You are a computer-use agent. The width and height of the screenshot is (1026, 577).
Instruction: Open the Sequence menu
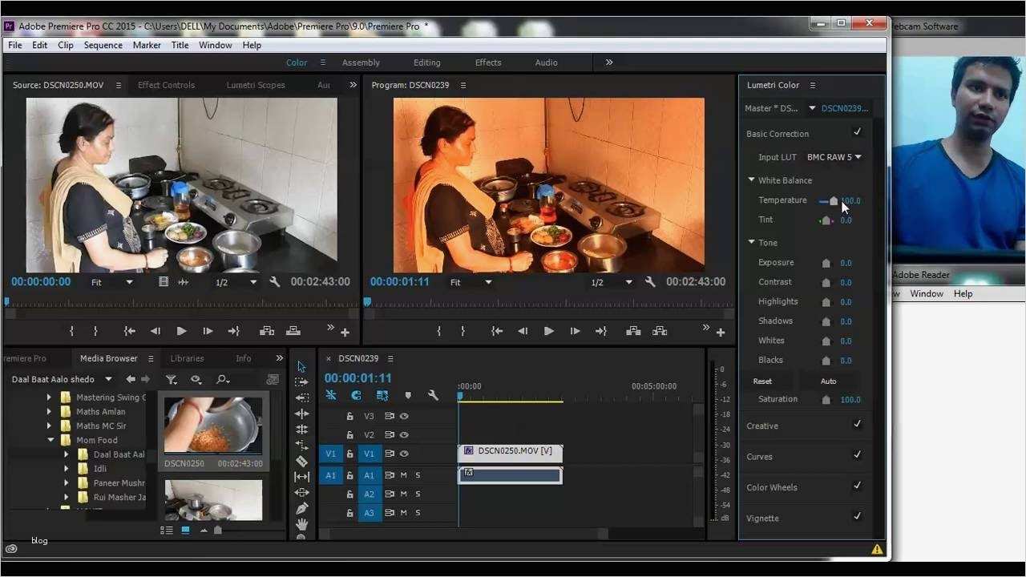tap(103, 46)
